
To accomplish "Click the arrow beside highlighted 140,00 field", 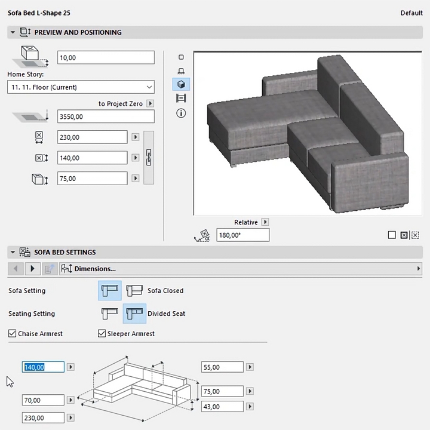I will click(70, 367).
